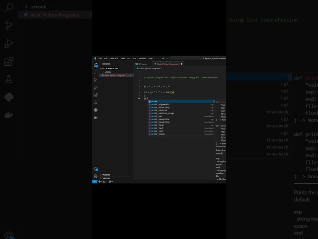Choose the 'print_environ_usage' suggestion
The image size is (318, 239).
pos(181,114)
